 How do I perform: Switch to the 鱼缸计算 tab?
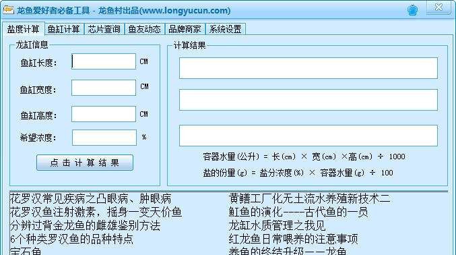coord(64,29)
